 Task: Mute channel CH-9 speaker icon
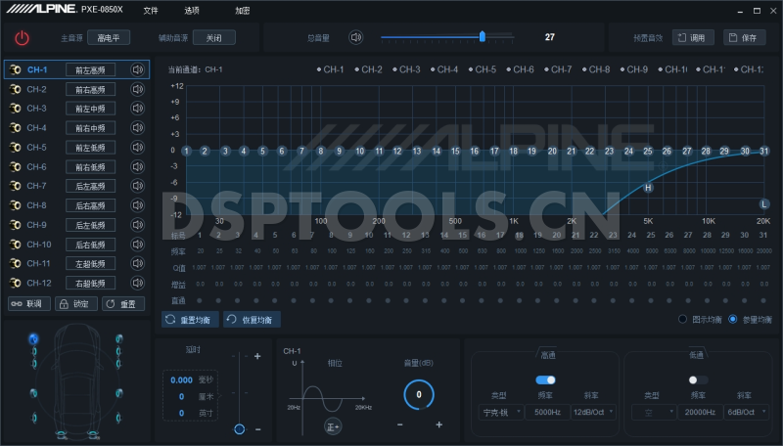point(137,225)
